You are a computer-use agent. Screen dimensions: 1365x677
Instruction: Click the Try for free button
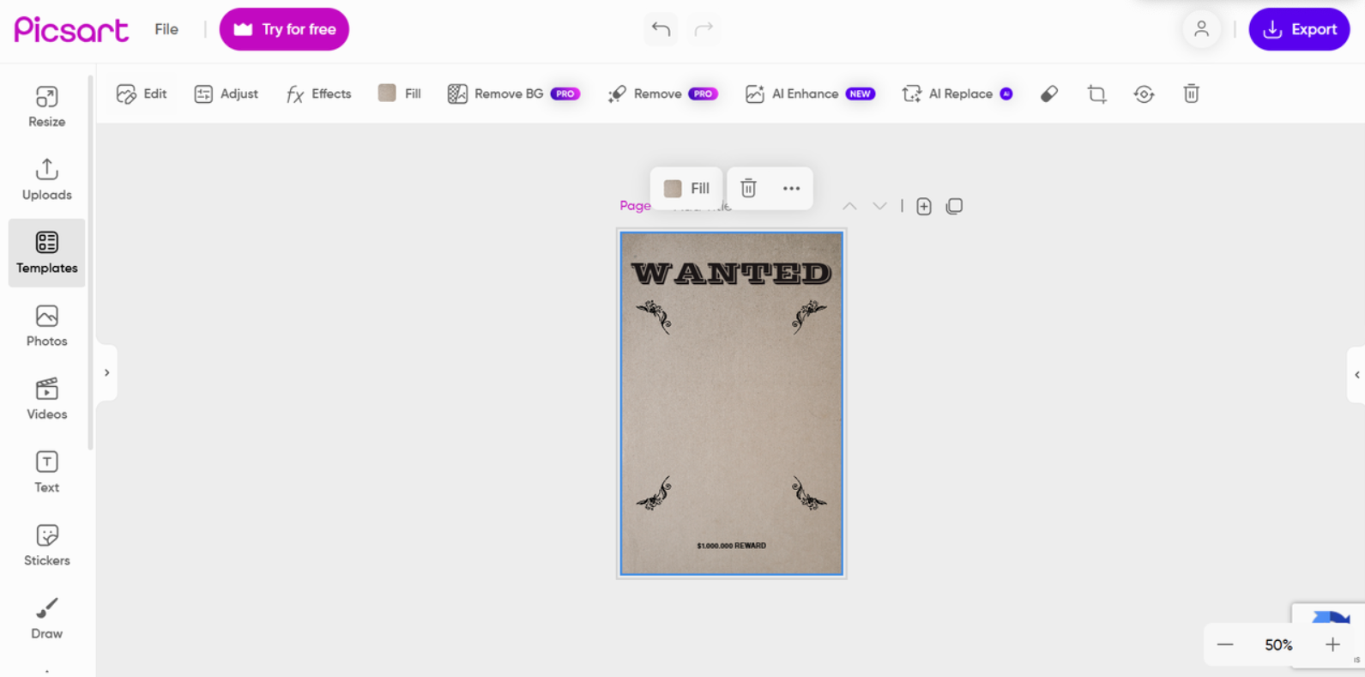tap(284, 29)
